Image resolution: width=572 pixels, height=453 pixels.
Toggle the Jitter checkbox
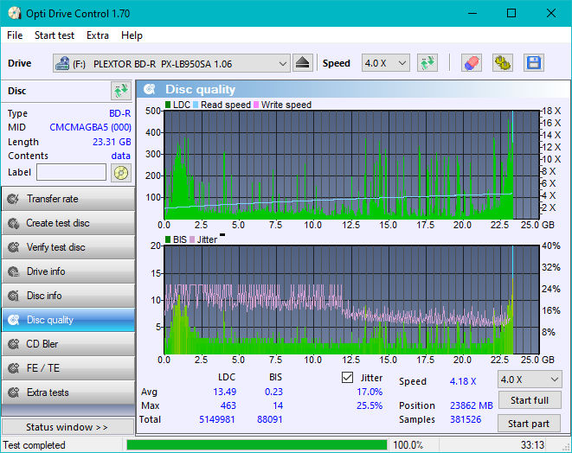pos(347,378)
